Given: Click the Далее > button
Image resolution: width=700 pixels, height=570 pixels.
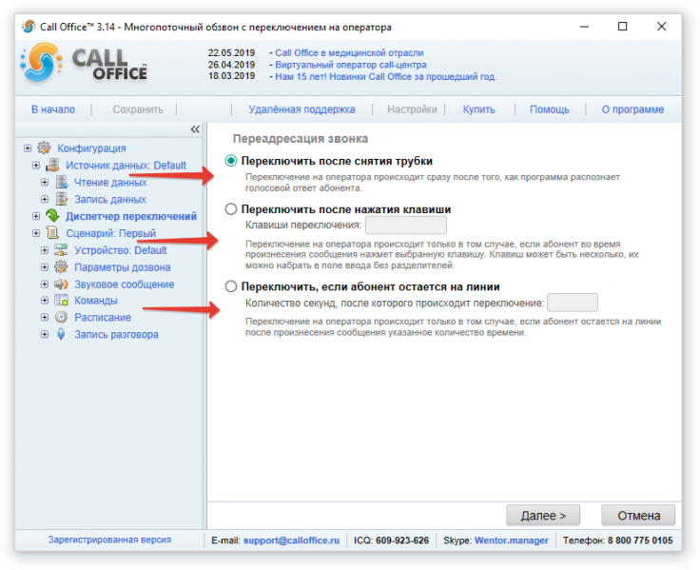Looking at the screenshot, I should coord(543,516).
